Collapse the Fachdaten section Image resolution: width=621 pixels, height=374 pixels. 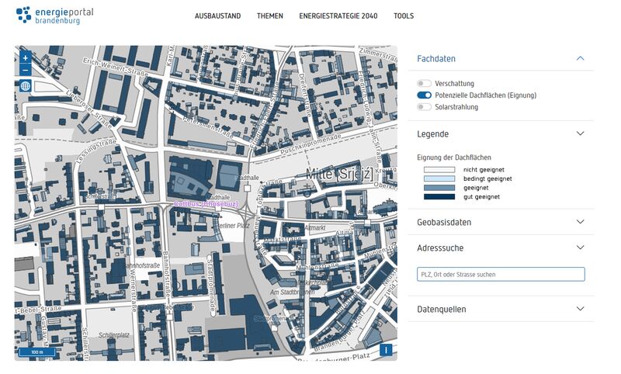[x=579, y=58]
